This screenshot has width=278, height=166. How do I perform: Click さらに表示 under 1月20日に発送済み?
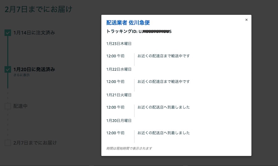[21, 75]
